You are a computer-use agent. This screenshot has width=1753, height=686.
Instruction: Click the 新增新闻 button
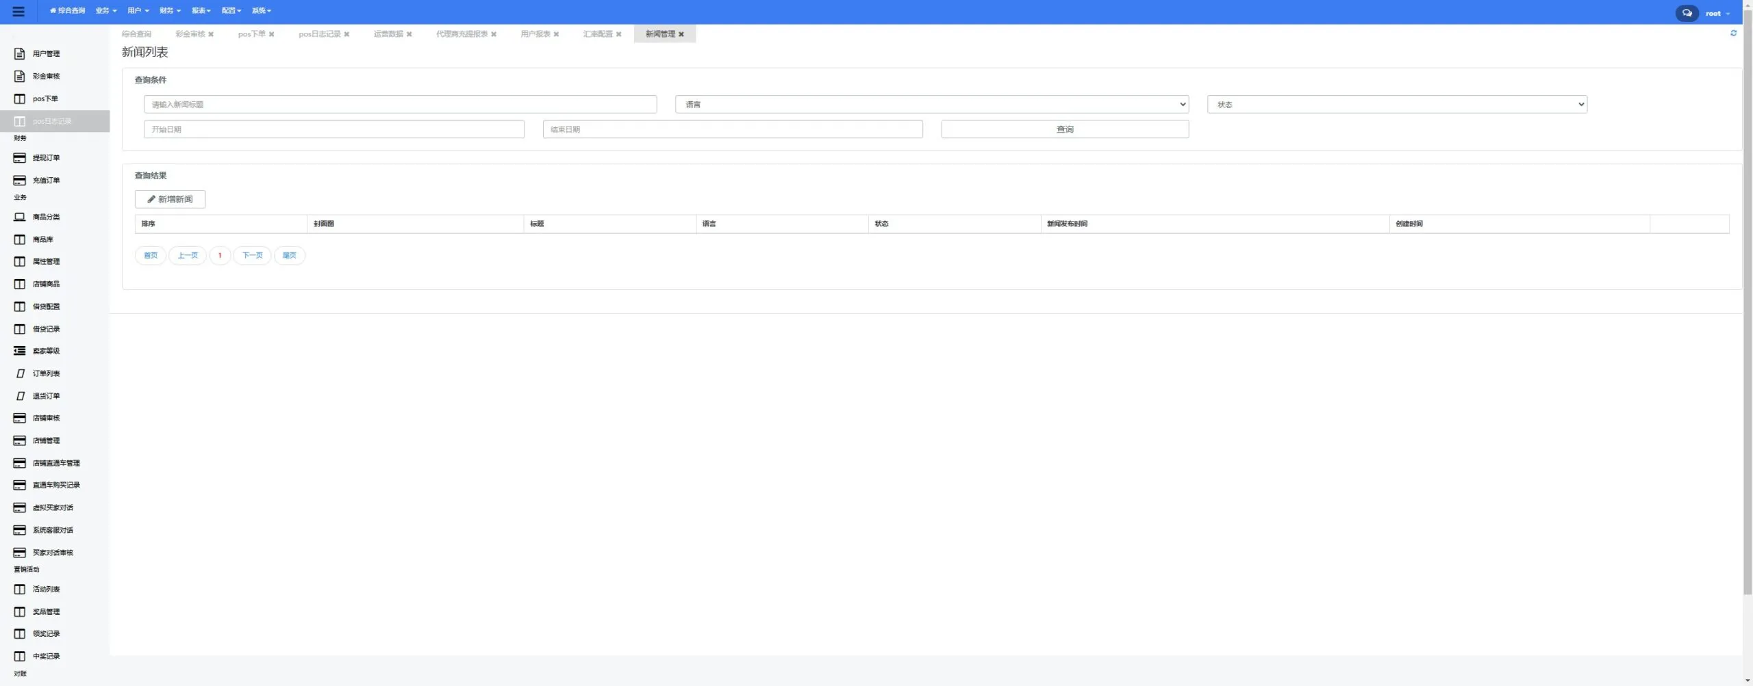[170, 199]
